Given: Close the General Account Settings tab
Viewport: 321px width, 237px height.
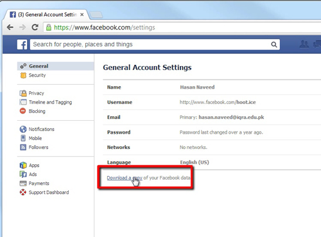Looking at the screenshot, I should [x=82, y=15].
